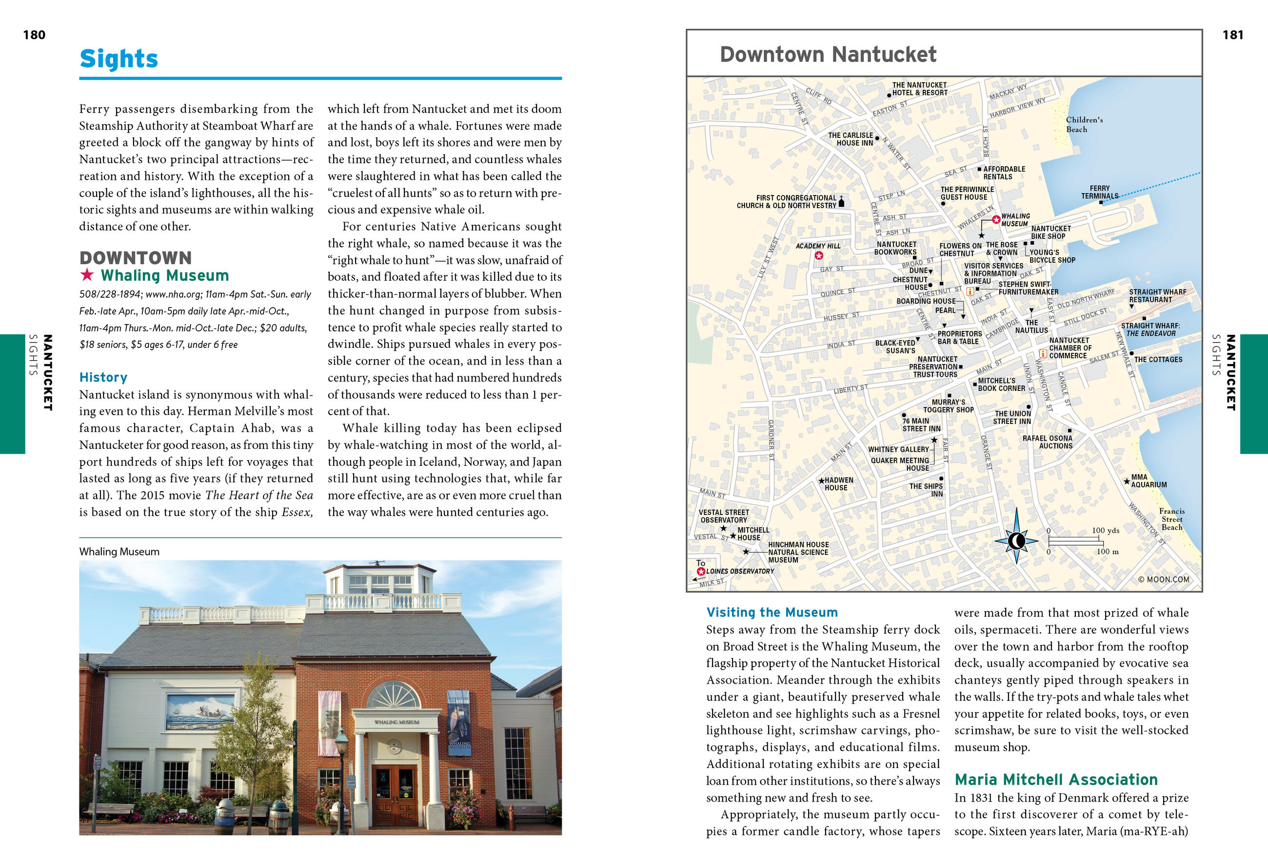
Task: Click the right green Nantucket Sights tab
Action: [x=1253, y=394]
